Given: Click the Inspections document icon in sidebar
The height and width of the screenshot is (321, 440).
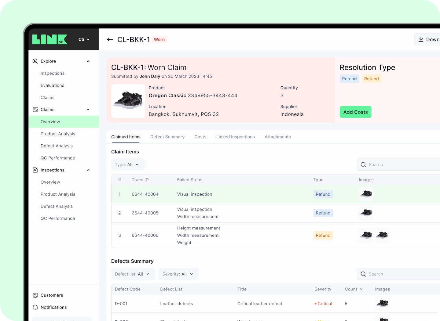Looking at the screenshot, I should point(35,170).
